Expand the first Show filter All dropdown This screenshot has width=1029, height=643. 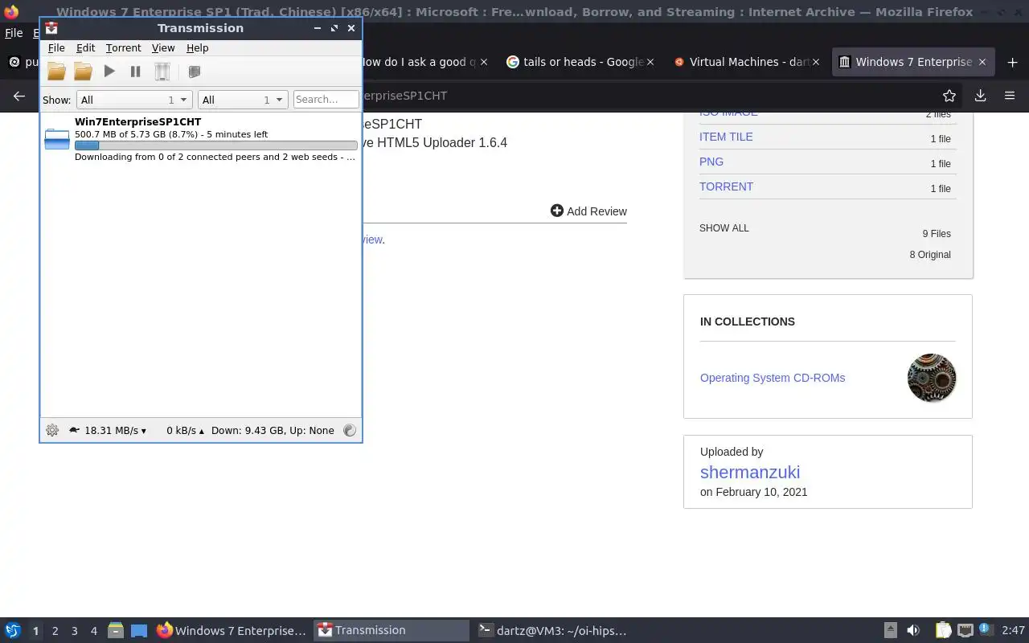click(134, 100)
